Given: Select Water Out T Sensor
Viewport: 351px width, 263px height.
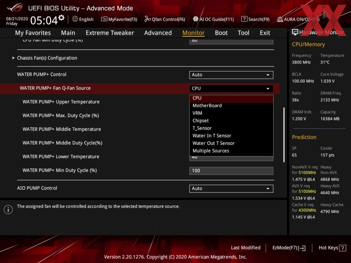Looking at the screenshot, I should [x=231, y=143].
